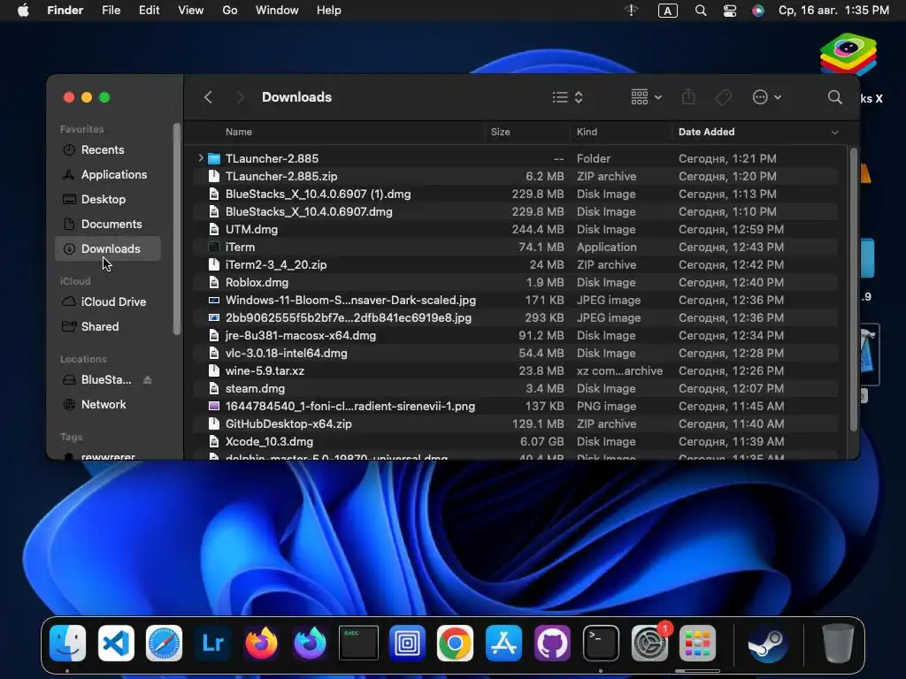906x679 pixels.
Task: Open GitHub Desktop from the Dock
Action: [552, 643]
